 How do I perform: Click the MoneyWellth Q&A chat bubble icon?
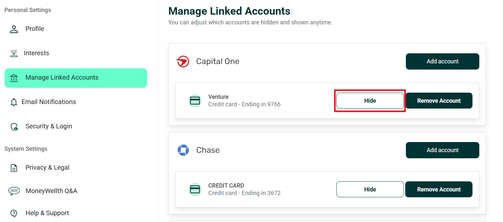click(14, 191)
